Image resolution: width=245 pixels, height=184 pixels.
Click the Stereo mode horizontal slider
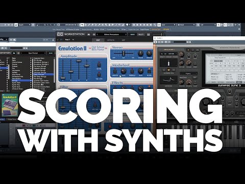pos(124,54)
